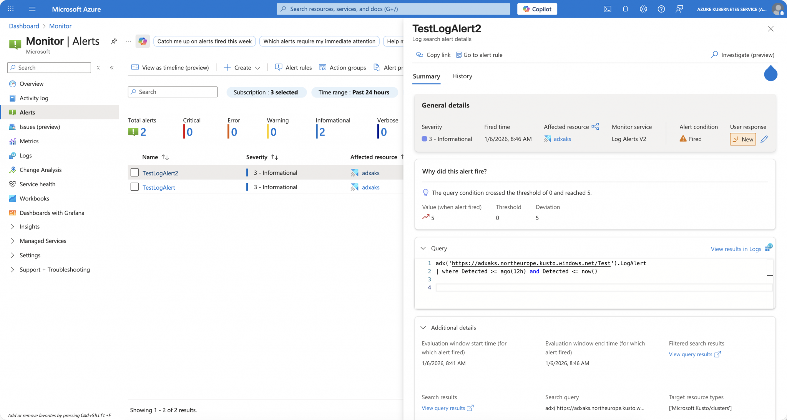The image size is (787, 420).
Task: Select the Summary tab
Action: [x=426, y=76]
